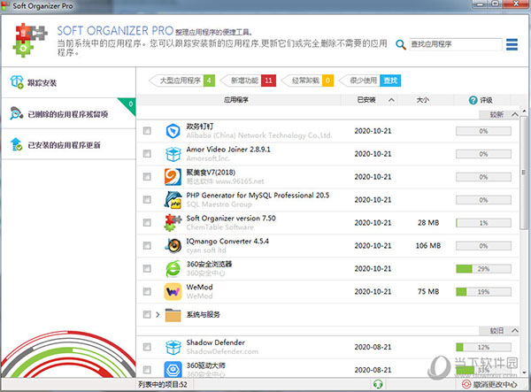Click the 政务钉钉 app icon
Viewport: 531px width, 392px height.
173,131
